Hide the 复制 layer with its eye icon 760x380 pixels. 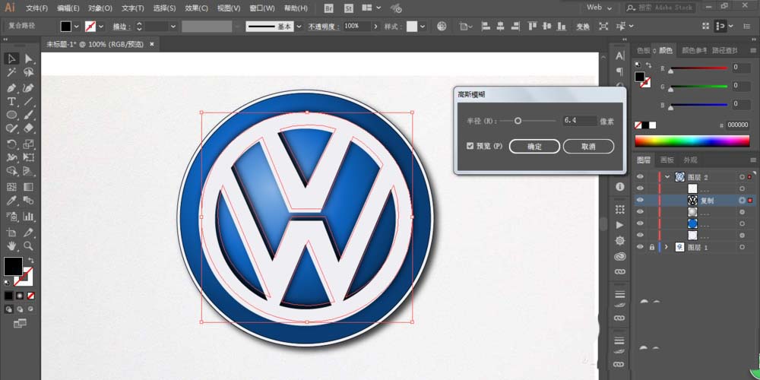[x=640, y=201]
